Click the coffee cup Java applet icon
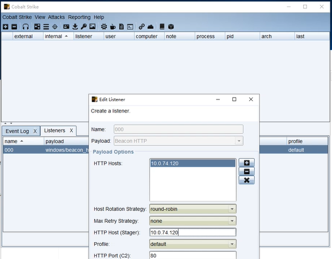 (113, 27)
